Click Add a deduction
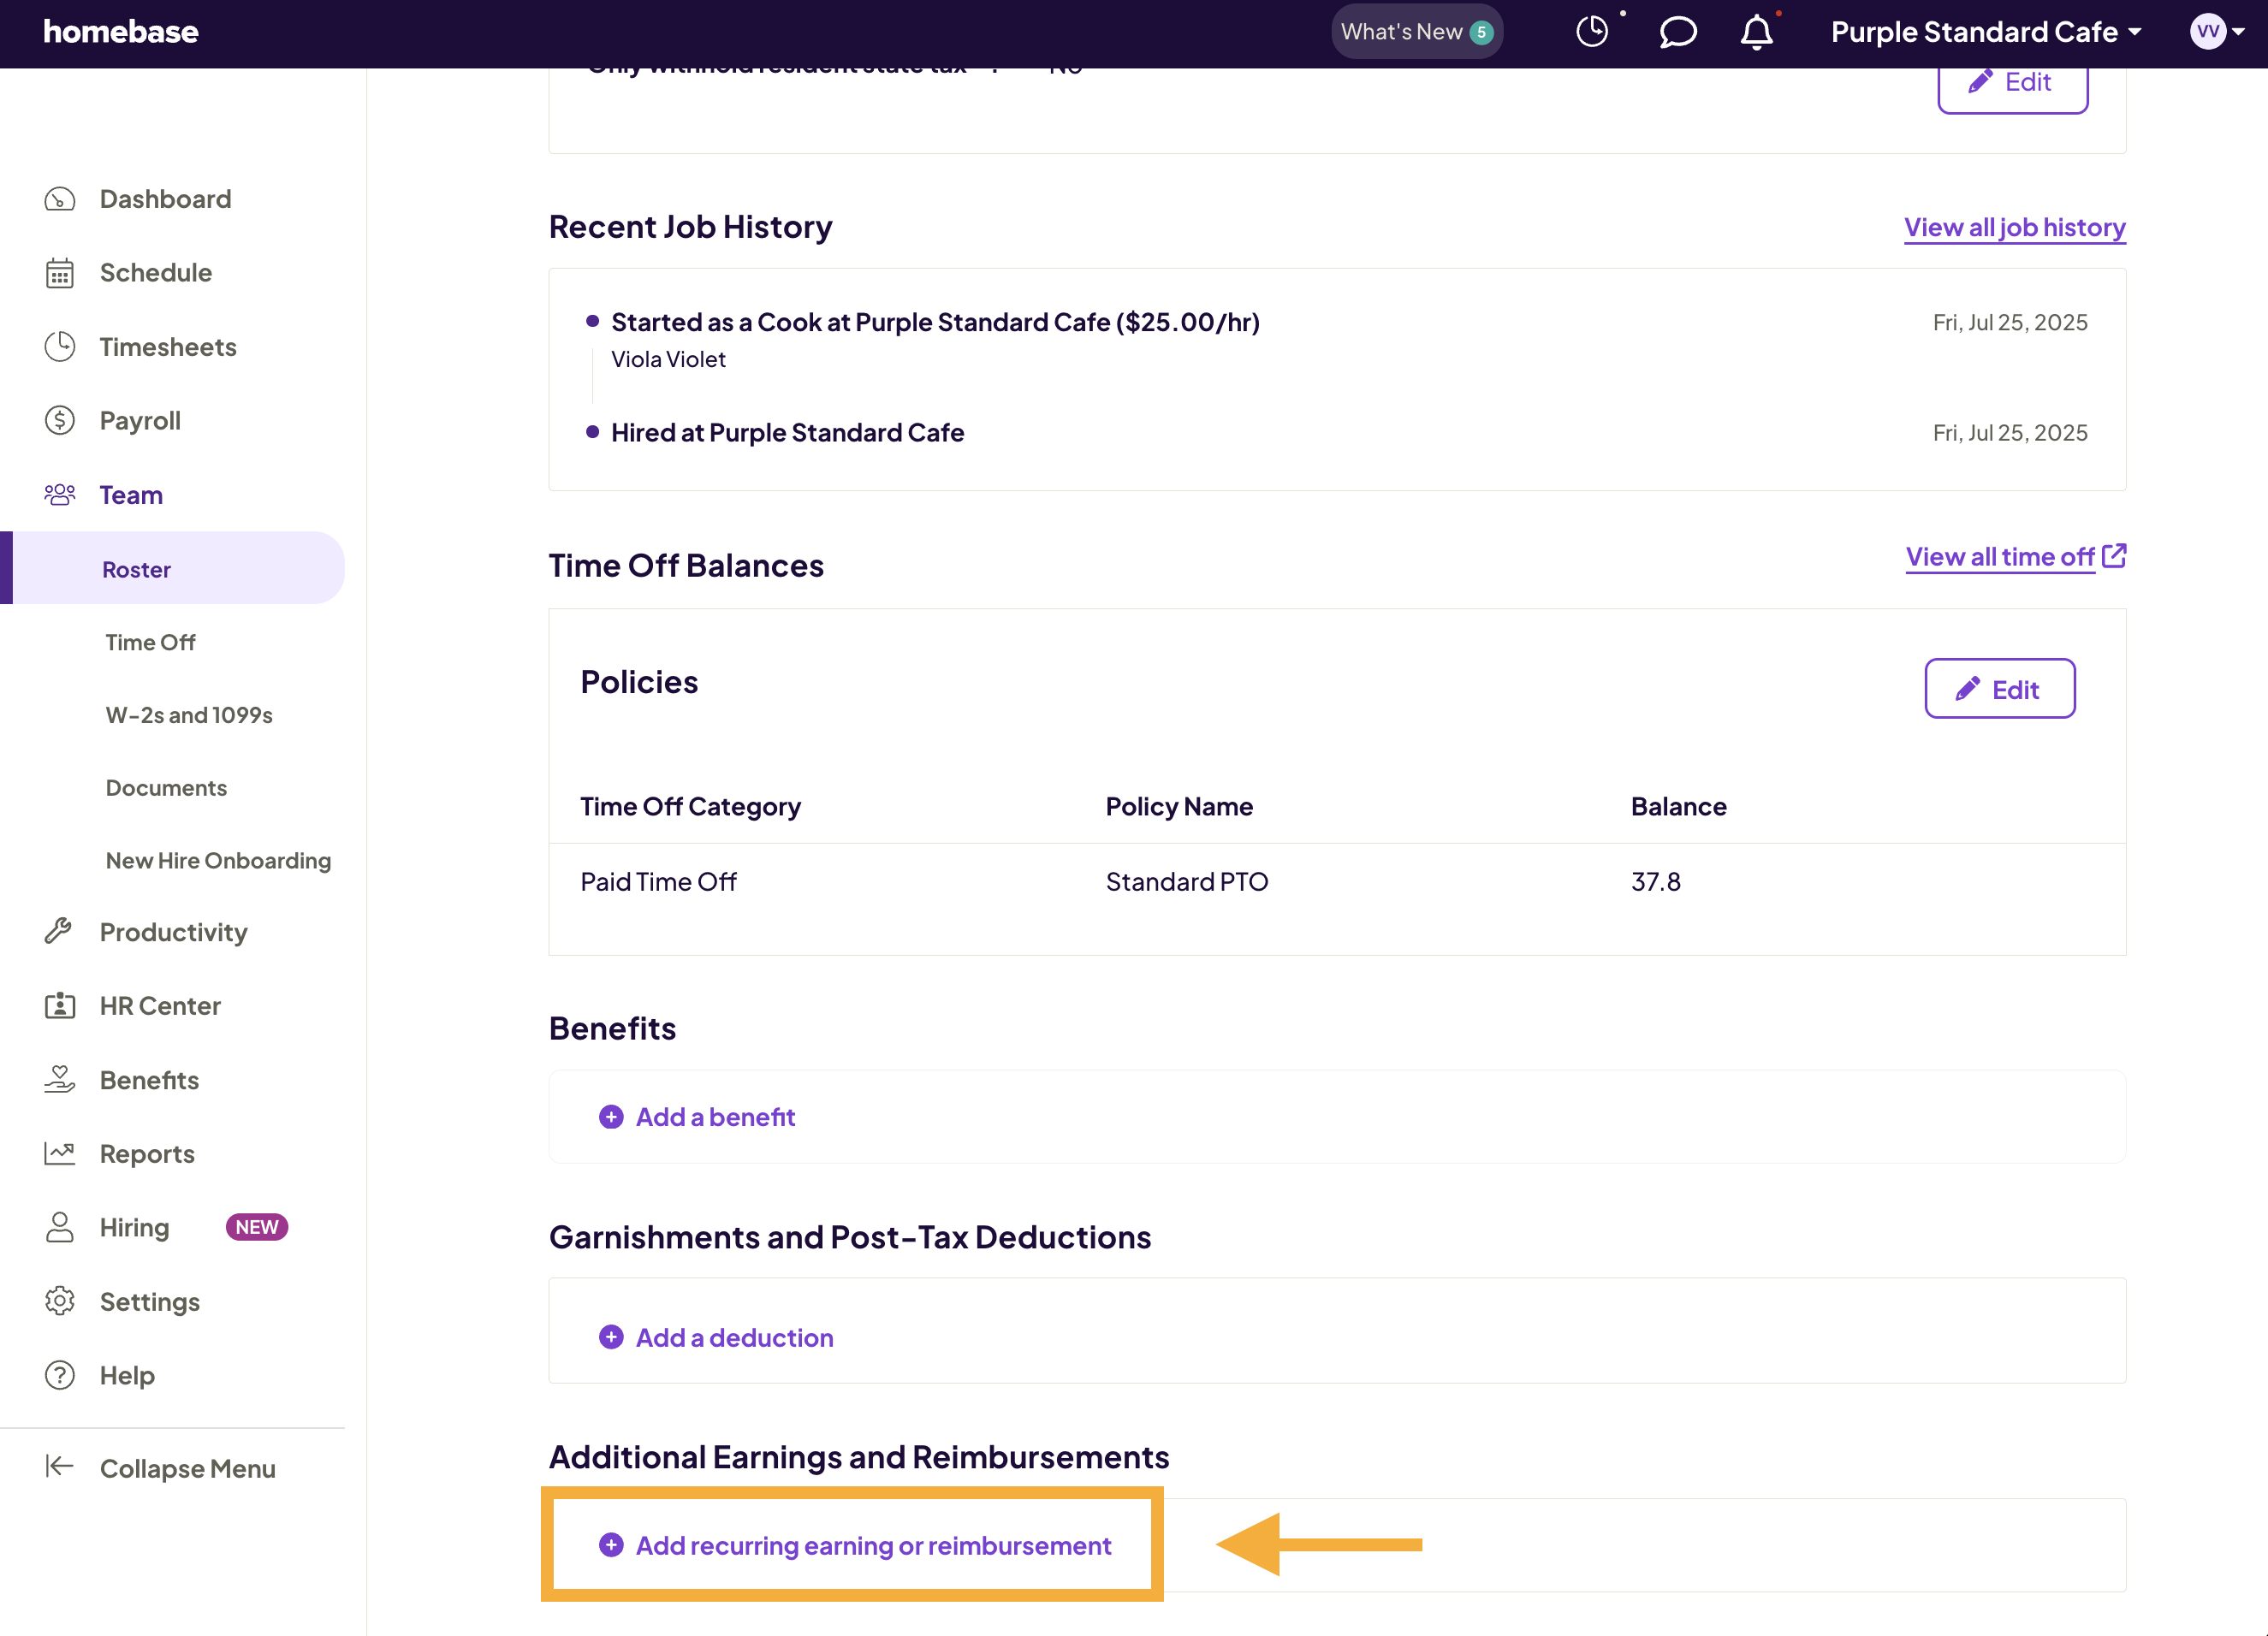This screenshot has width=2268, height=1636. click(x=716, y=1338)
